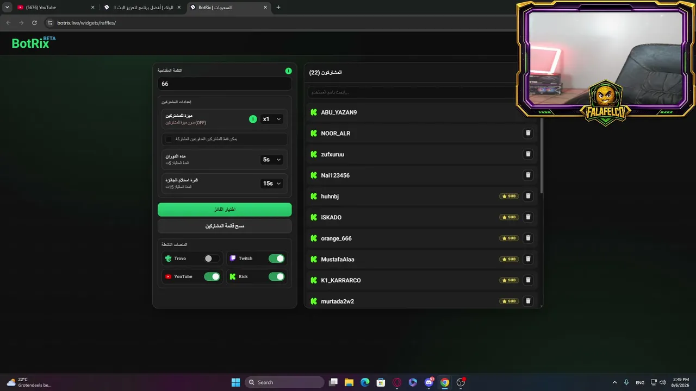Click the SUB badge beside iSKADO
Image resolution: width=696 pixels, height=391 pixels.
(x=509, y=217)
